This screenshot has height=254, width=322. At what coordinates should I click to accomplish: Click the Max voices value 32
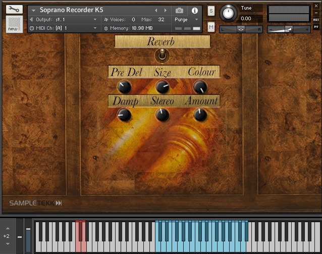coord(161,20)
